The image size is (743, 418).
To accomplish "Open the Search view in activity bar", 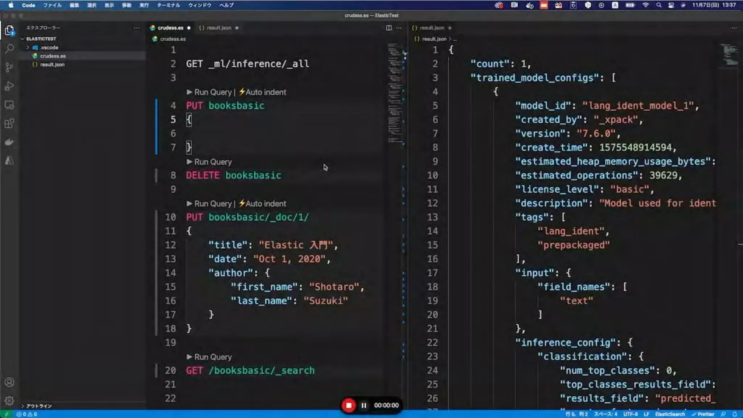I will tap(9, 49).
